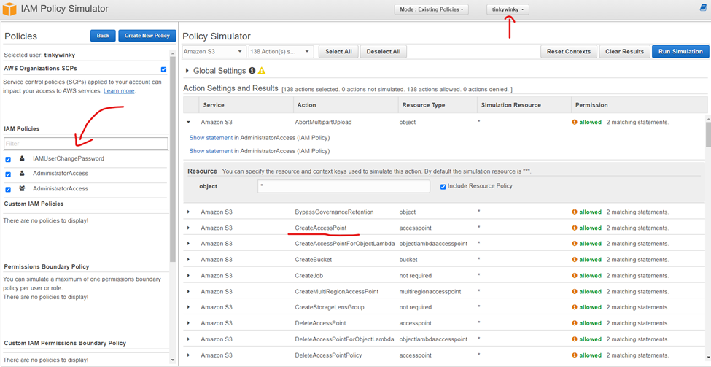Click the Back button
This screenshot has width=711, height=367.
click(103, 36)
